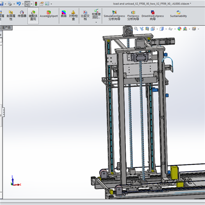
Task: Select Zoom to Area in view toolbar
Action: click(136, 29)
